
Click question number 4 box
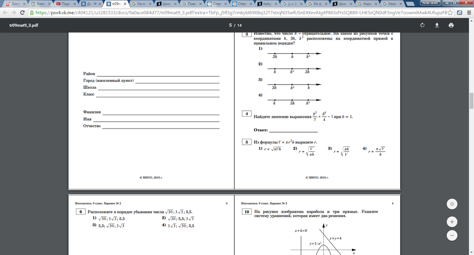[x=246, y=114]
